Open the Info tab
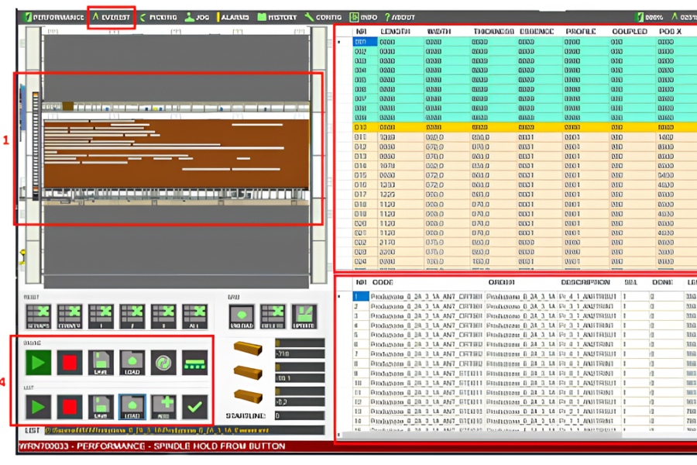 363,17
